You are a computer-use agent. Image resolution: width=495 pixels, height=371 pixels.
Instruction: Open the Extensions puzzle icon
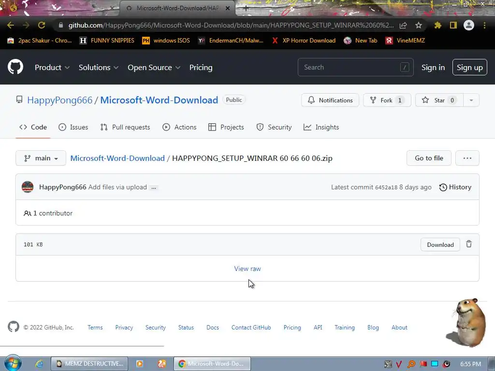[x=437, y=25]
